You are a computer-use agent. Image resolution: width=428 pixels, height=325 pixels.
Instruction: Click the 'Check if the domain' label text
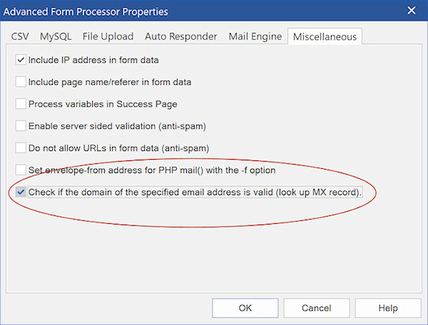pyautogui.click(x=195, y=192)
